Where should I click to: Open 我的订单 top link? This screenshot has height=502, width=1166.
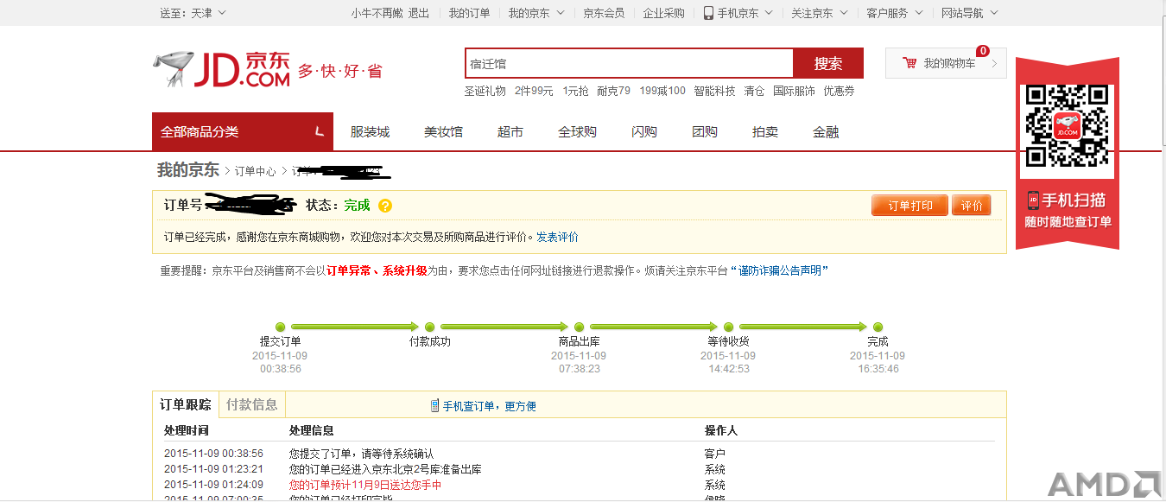469,13
